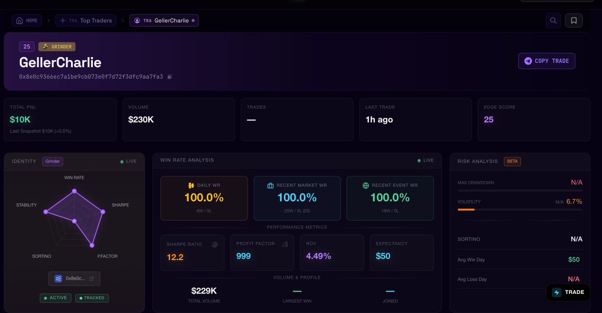Click the GRINDER badge emblem icon
The width and height of the screenshot is (602, 313).
tap(45, 47)
